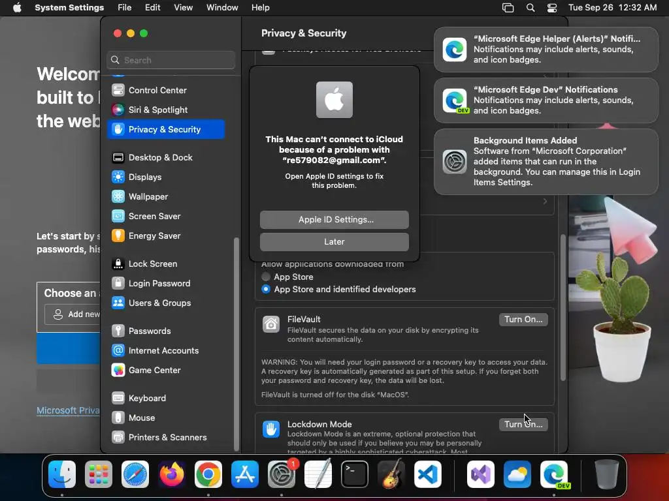The height and width of the screenshot is (501, 669).
Task: Launch Google Chrome from the Dock
Action: (208, 474)
